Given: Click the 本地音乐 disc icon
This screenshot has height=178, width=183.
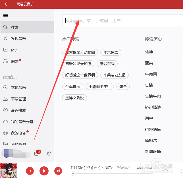Looking at the screenshot, I should (5, 87).
